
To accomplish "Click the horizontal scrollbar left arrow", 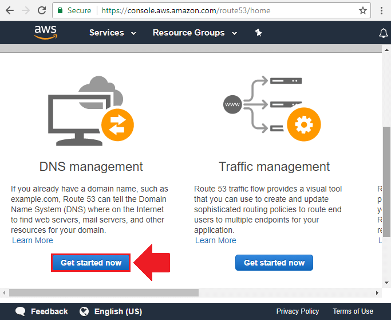I will 4,292.
